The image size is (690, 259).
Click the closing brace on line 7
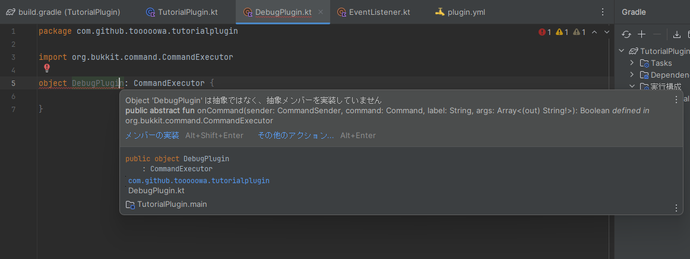point(41,109)
